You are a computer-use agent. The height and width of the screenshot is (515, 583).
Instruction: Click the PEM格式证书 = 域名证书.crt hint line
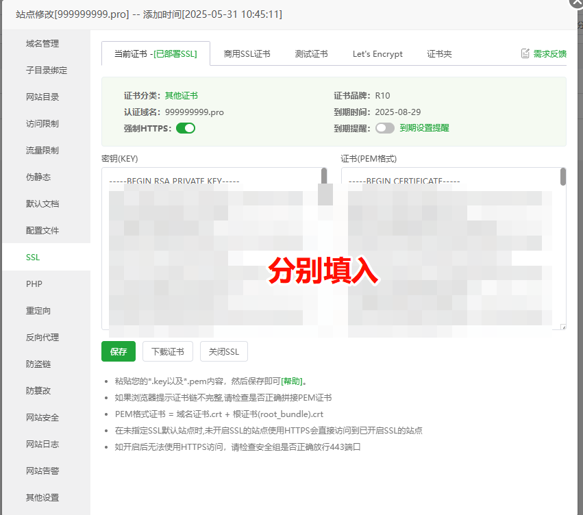pos(219,414)
